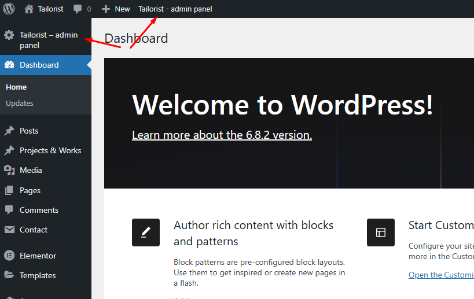This screenshot has height=299, width=474.
Task: Click the Block patterns are pre-configured paragraph
Action: [259, 272]
